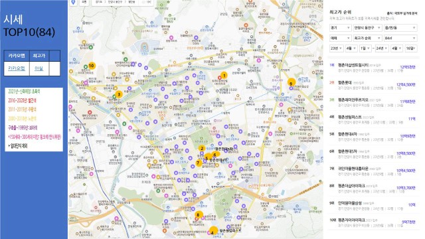Open the start month 4월 dropdown after 23년
The width and height of the screenshot is (425, 239).
pos(351,48)
